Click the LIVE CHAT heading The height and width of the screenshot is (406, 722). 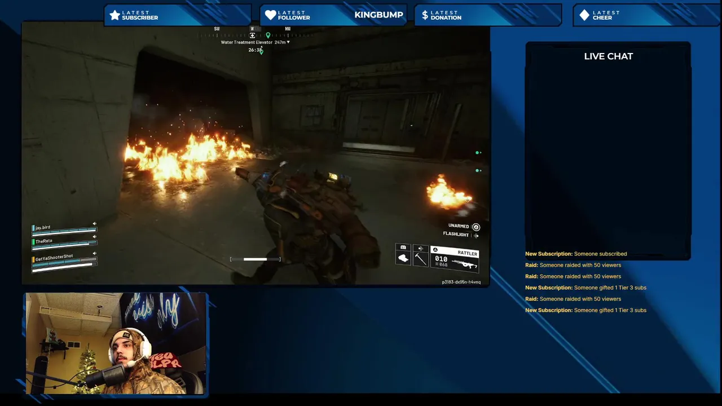609,56
